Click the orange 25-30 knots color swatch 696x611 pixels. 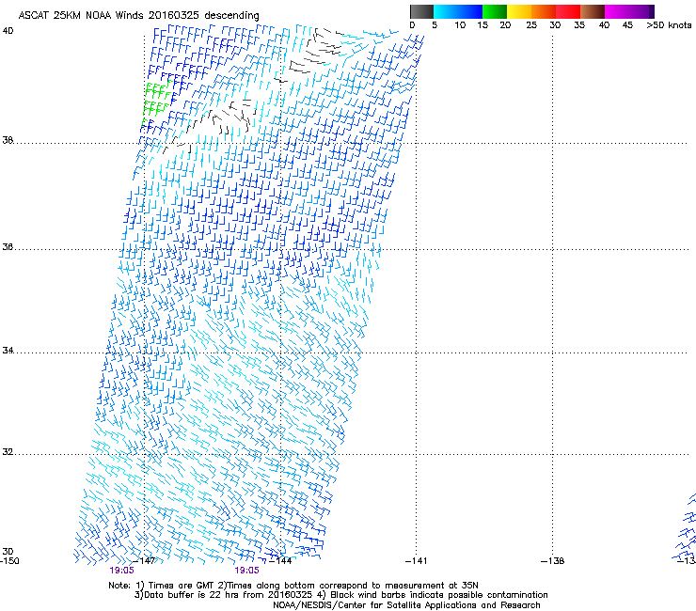coord(544,11)
